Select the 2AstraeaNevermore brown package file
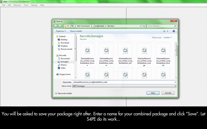Screen dimensions: 207x129 point(87,55)
